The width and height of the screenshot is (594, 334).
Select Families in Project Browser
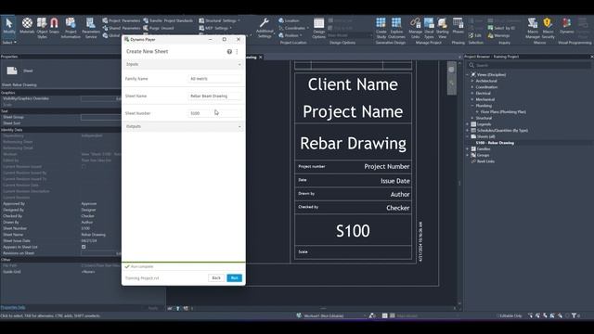coord(484,148)
